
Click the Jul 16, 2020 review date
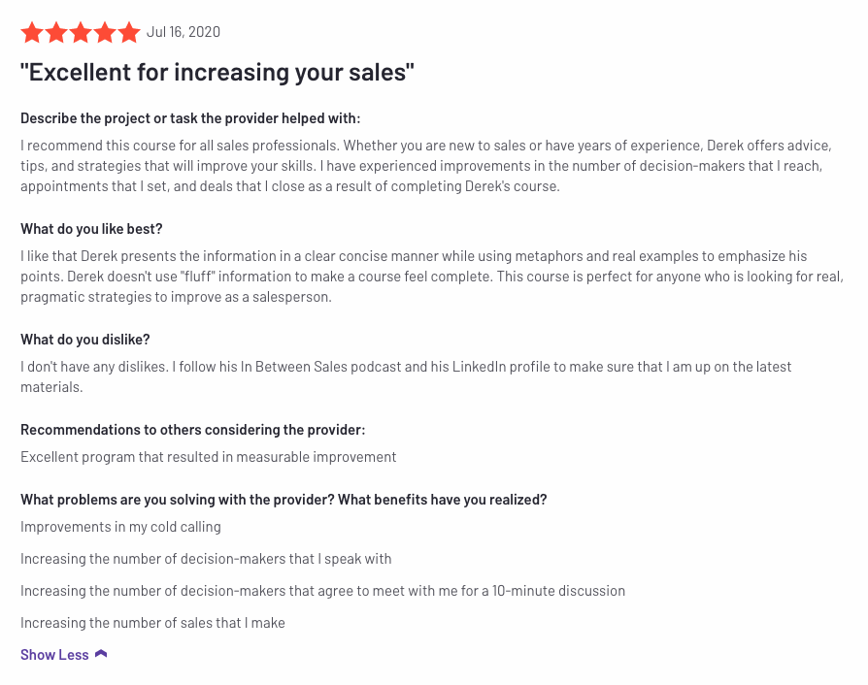(x=184, y=32)
